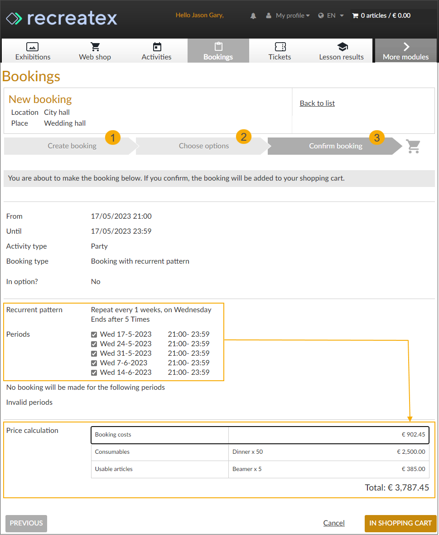Toggle the Wed 31-5-2023 period checkbox

[94, 353]
